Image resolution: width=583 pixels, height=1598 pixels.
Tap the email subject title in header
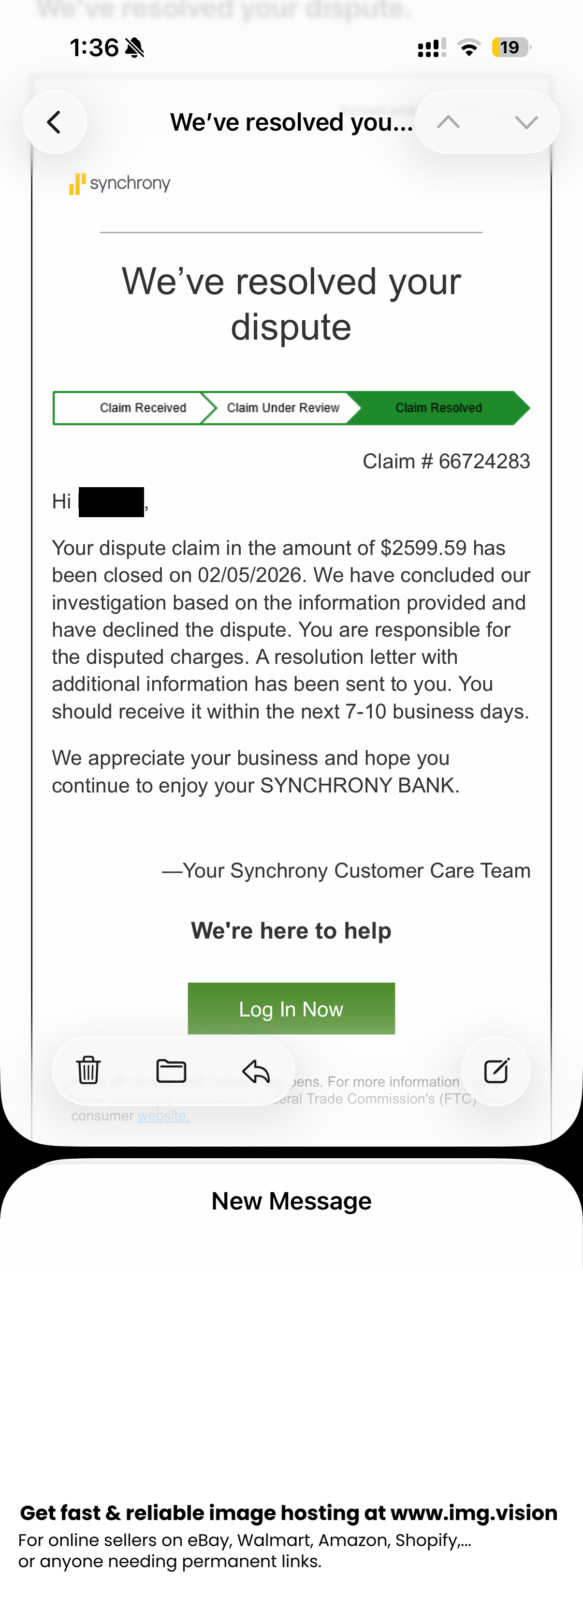pyautogui.click(x=291, y=122)
